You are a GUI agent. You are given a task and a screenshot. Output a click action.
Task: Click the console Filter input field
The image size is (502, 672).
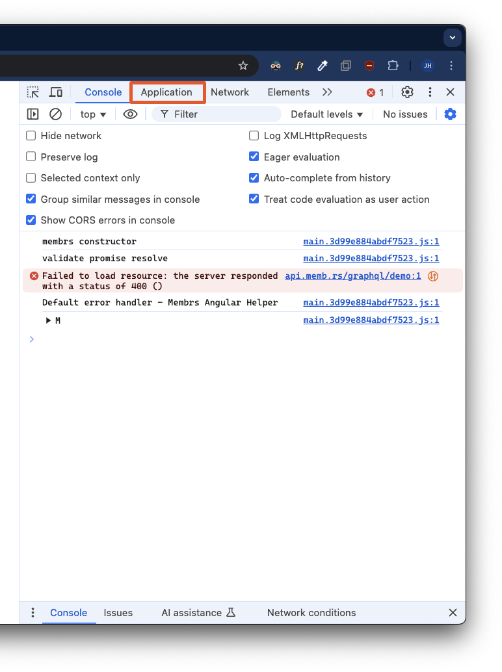pos(221,114)
